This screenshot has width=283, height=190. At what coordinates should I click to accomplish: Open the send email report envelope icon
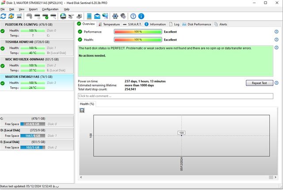[x=97, y=16]
